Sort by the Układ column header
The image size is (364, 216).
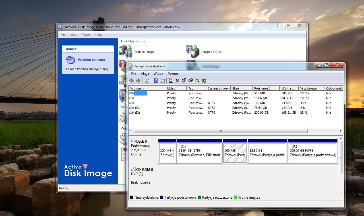pyautogui.click(x=176, y=88)
